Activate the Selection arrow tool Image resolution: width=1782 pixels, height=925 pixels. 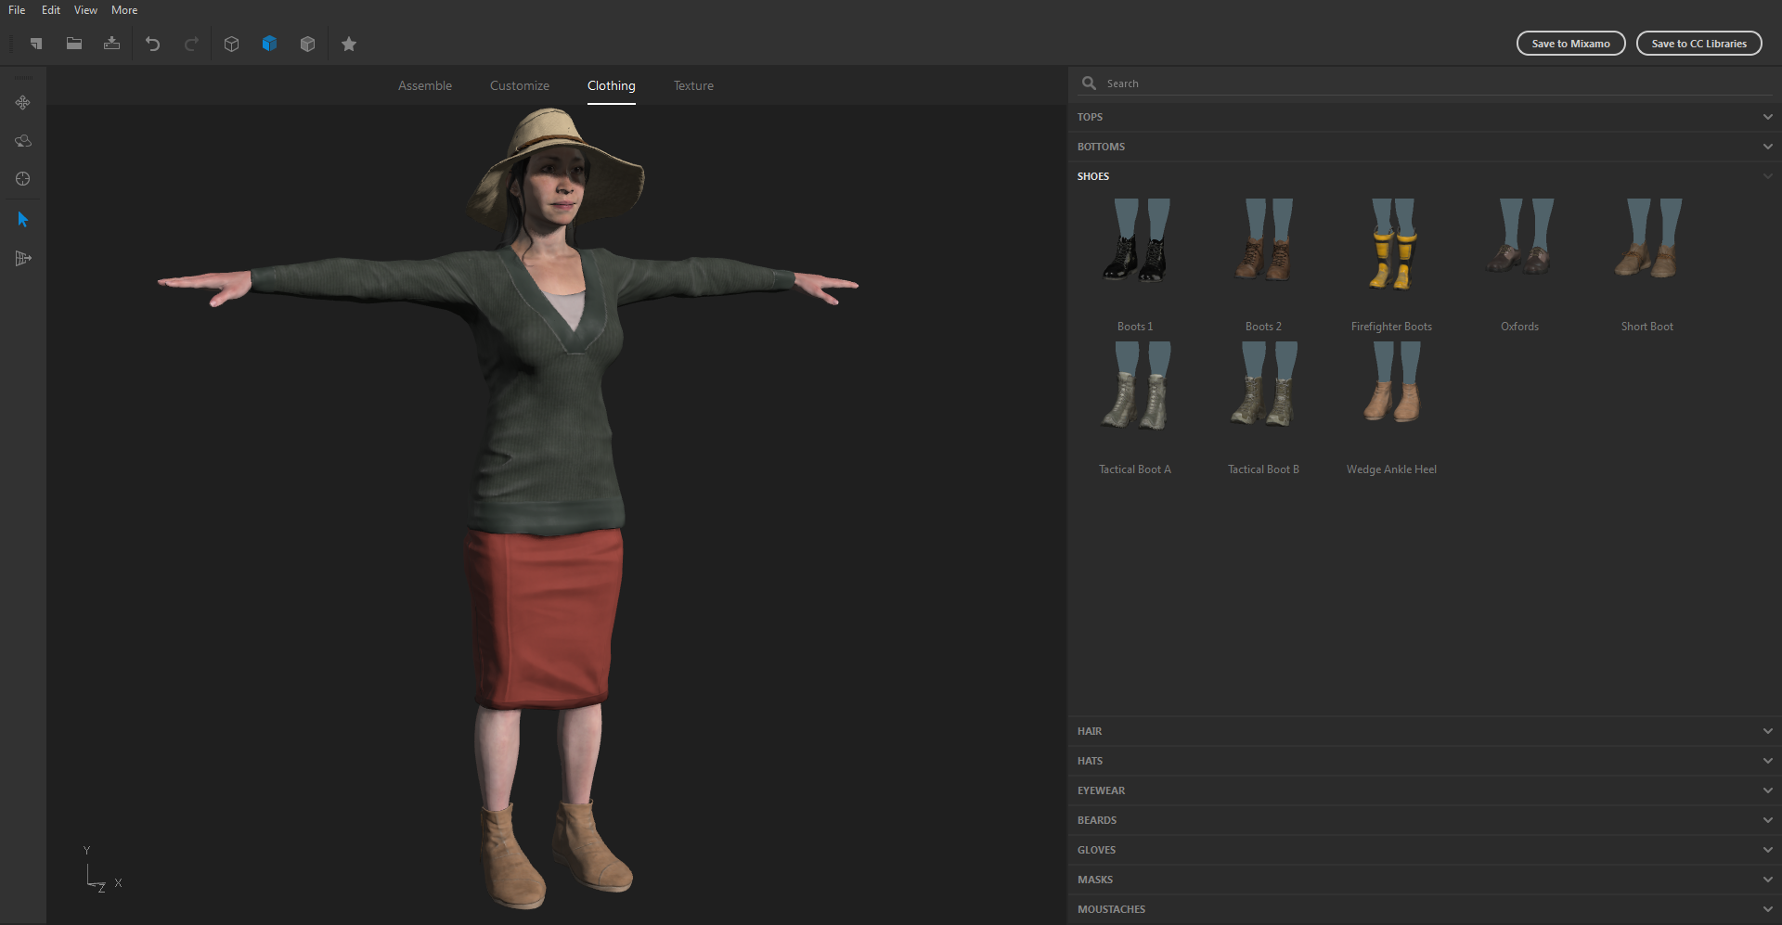[x=22, y=220]
